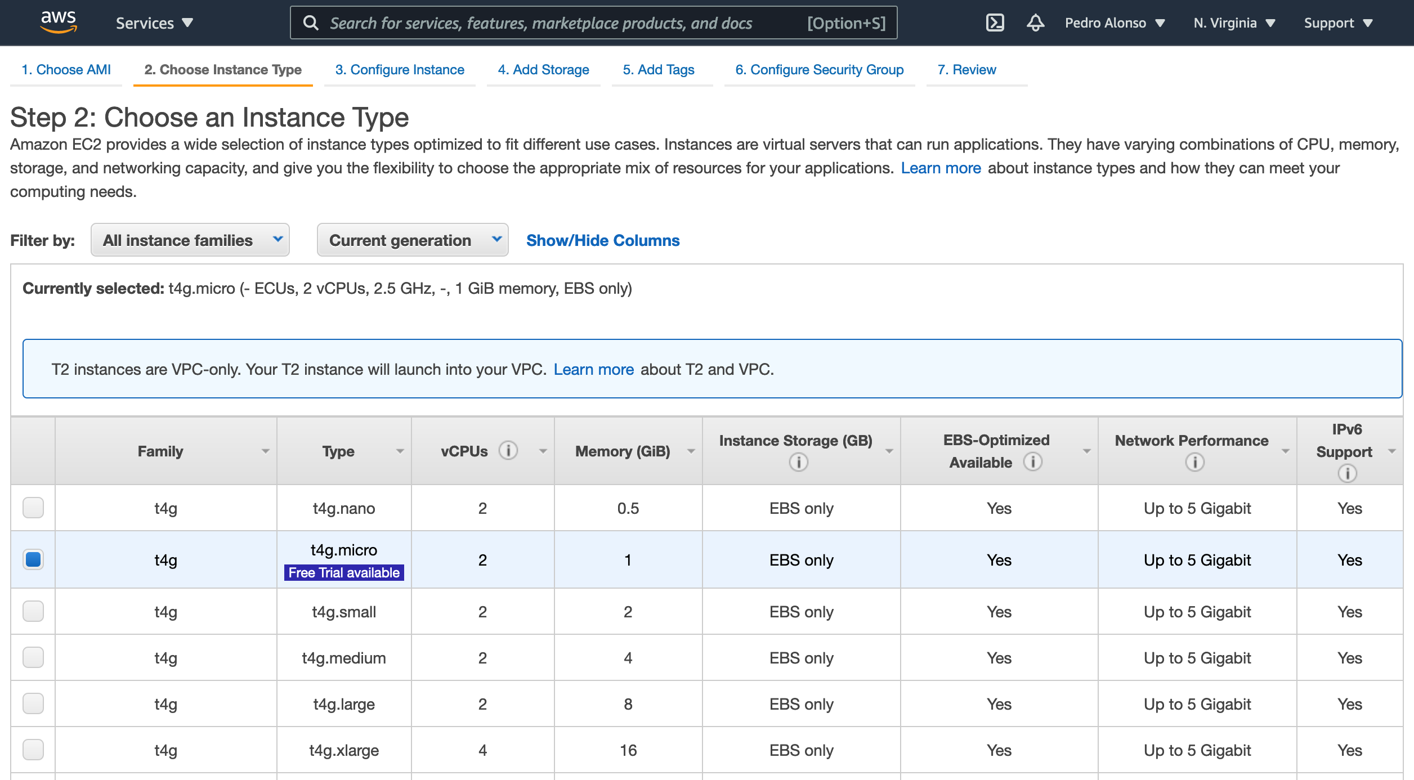Deselect the t4g.micro instance
The height and width of the screenshot is (780, 1414).
33,559
